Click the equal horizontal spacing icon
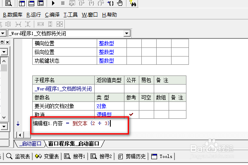248x165 pixels. pyautogui.click(x=18, y=24)
